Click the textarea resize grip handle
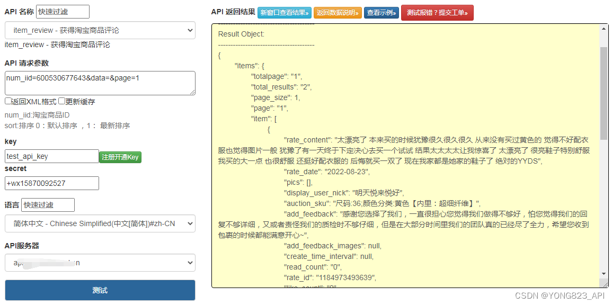 (x=192, y=92)
